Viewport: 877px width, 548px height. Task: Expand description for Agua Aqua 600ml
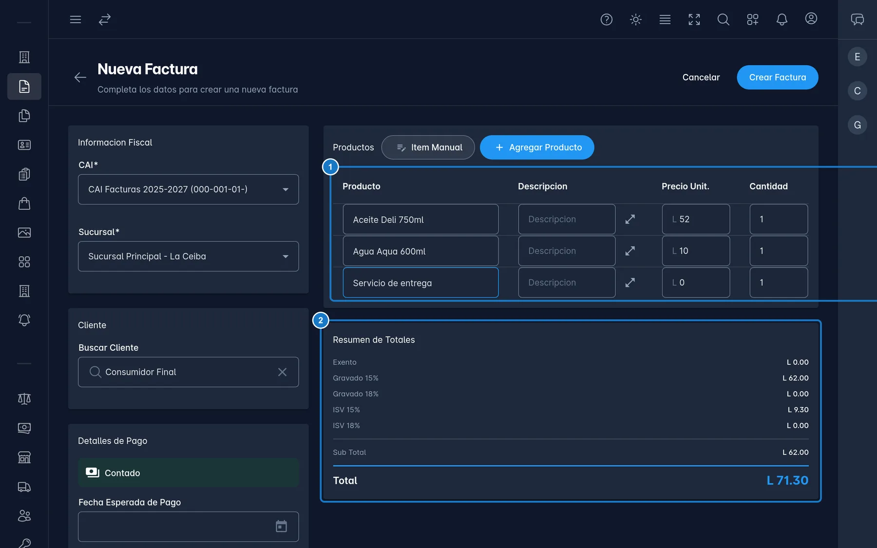click(x=630, y=251)
